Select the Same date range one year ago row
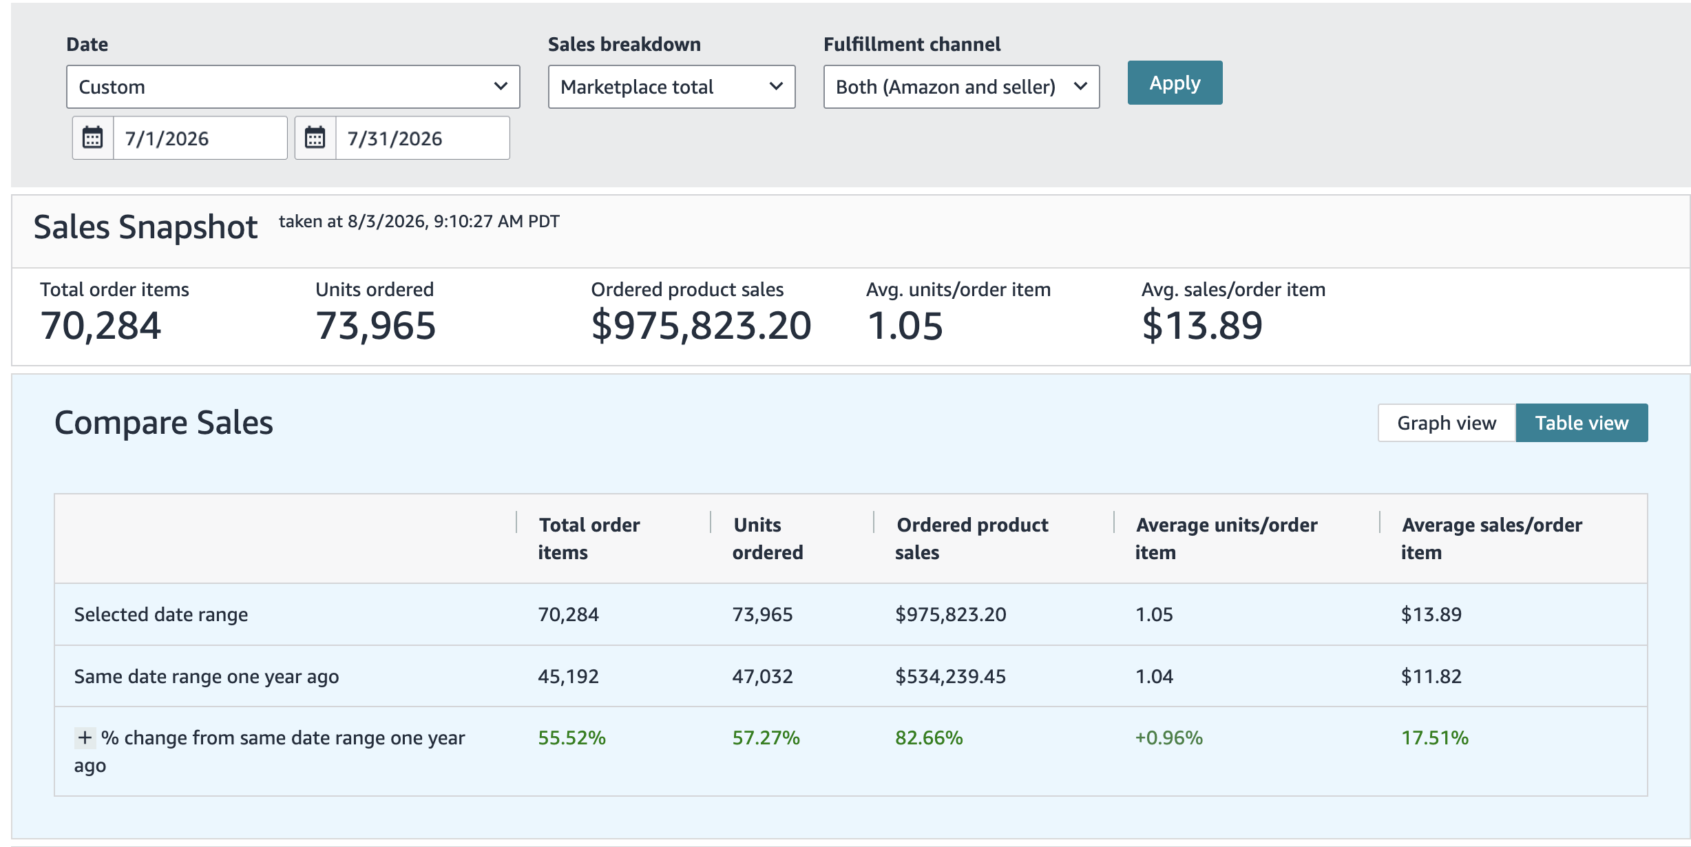 pos(851,676)
